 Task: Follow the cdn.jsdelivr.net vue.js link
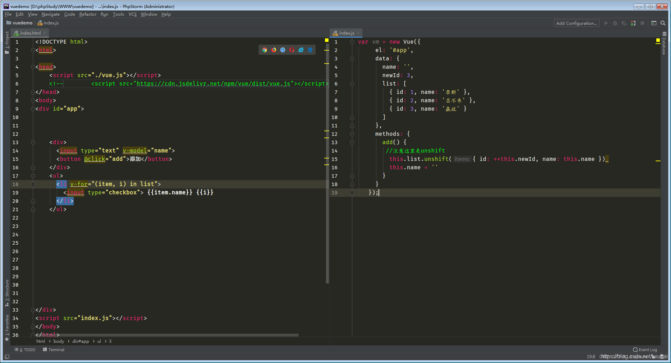[213, 84]
